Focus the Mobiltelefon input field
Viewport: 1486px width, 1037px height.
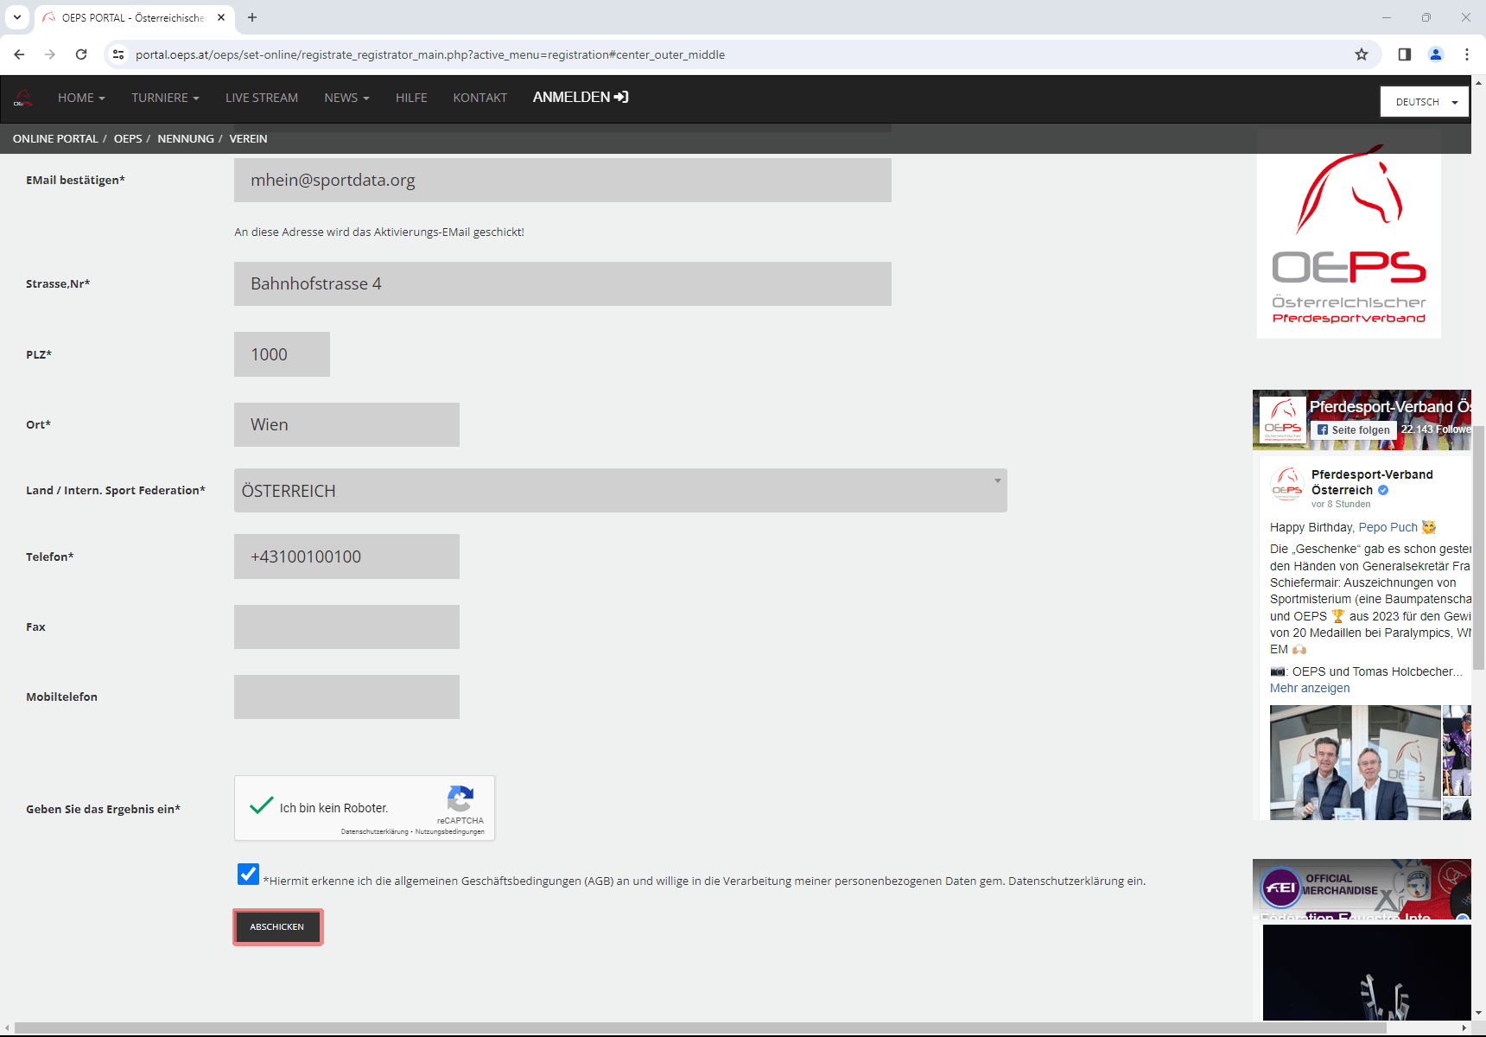pyautogui.click(x=346, y=697)
